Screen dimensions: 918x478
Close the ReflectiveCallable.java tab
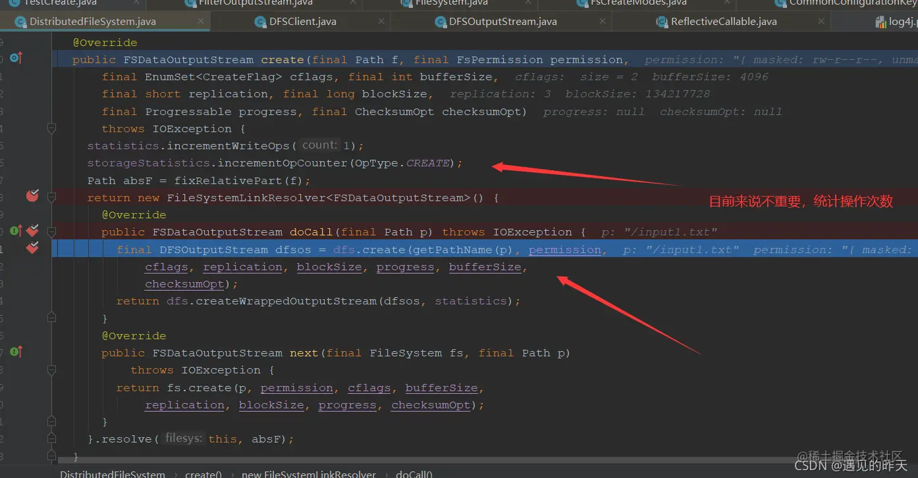(x=821, y=22)
